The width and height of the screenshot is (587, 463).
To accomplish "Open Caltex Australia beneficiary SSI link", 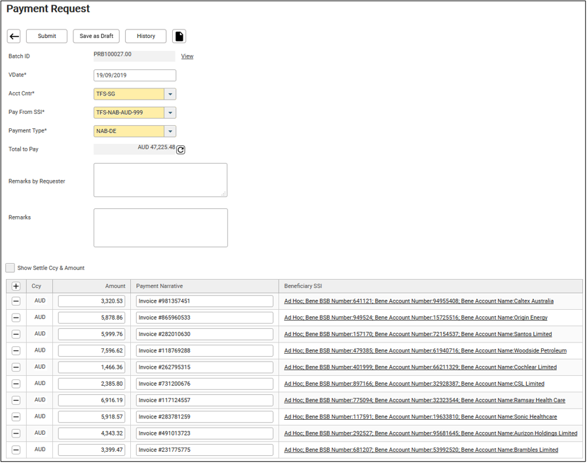I will click(419, 301).
